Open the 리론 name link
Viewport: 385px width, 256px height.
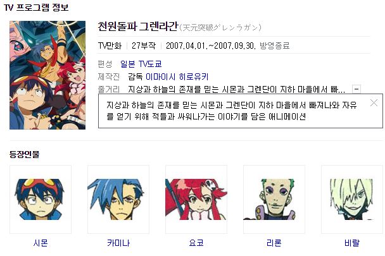tap(274, 243)
